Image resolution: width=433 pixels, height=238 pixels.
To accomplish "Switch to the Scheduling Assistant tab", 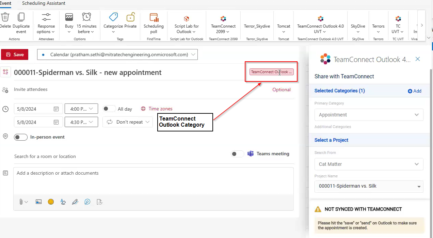I will pos(44,3).
